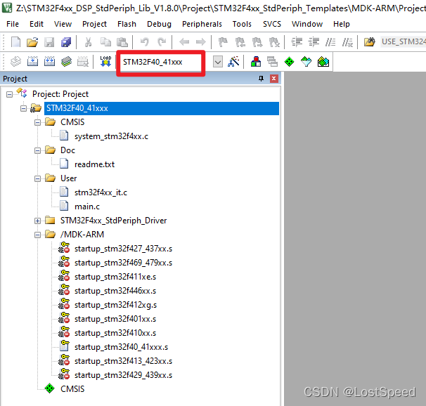Close the Project panel

click(274, 79)
